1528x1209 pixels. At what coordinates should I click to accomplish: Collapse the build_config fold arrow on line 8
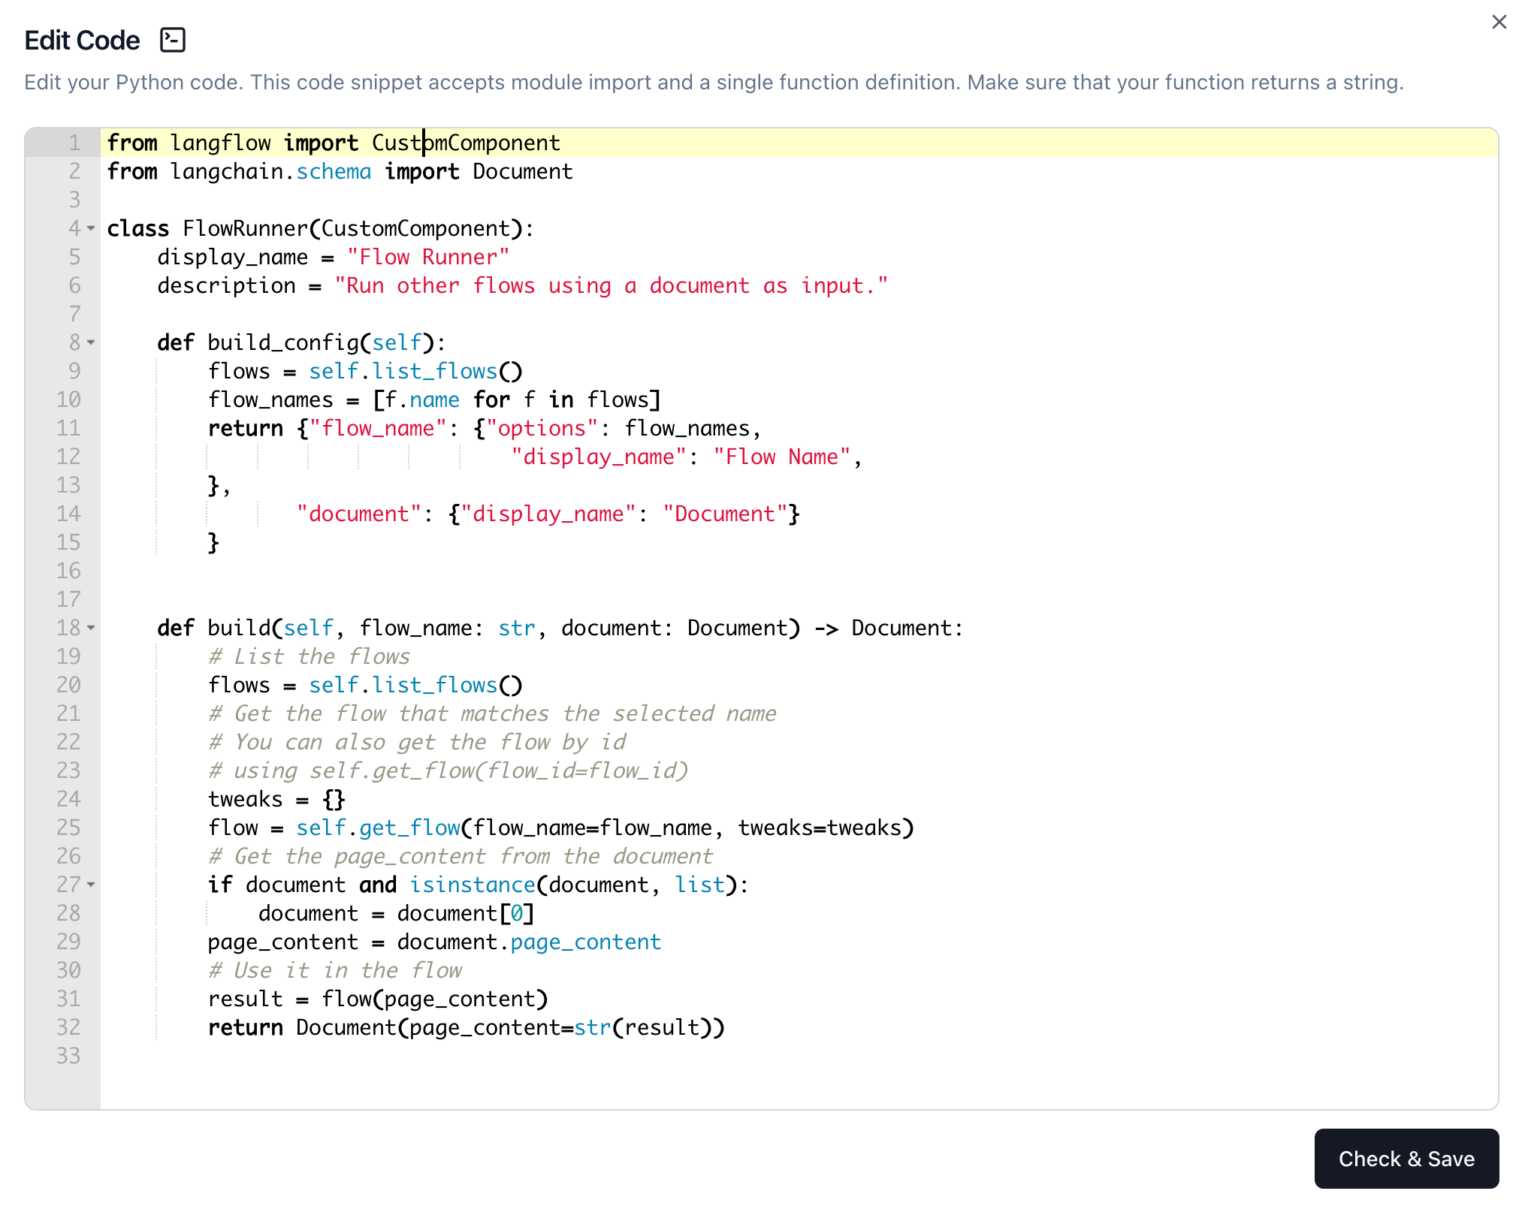(x=91, y=342)
